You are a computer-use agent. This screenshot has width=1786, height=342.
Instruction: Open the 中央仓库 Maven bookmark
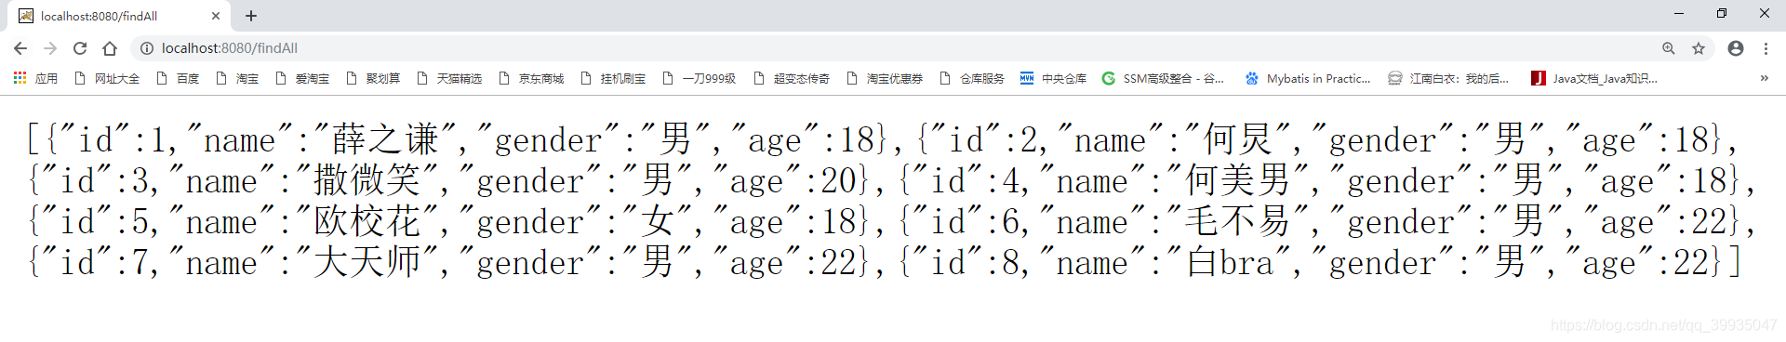[1053, 79]
